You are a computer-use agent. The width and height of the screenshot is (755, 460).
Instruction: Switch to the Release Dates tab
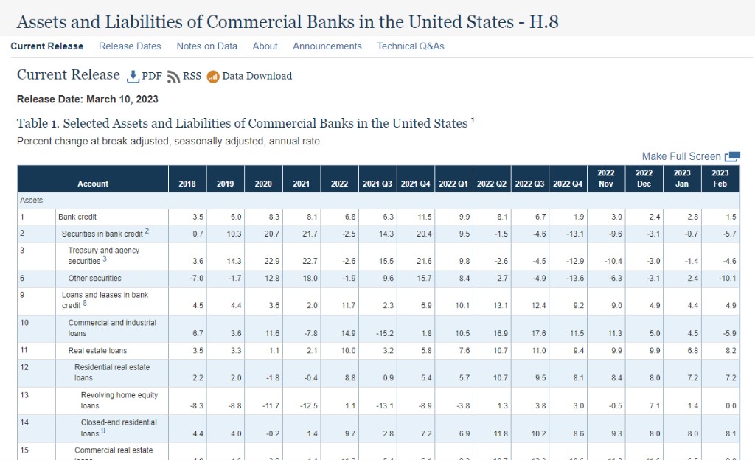point(130,46)
